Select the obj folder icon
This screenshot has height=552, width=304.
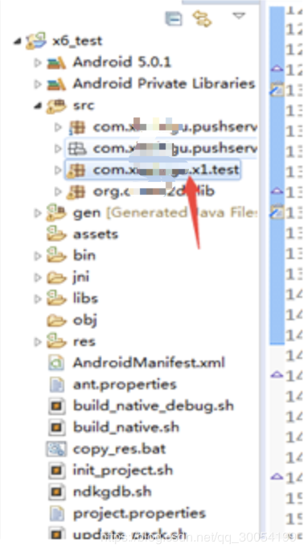pyautogui.click(x=56, y=320)
